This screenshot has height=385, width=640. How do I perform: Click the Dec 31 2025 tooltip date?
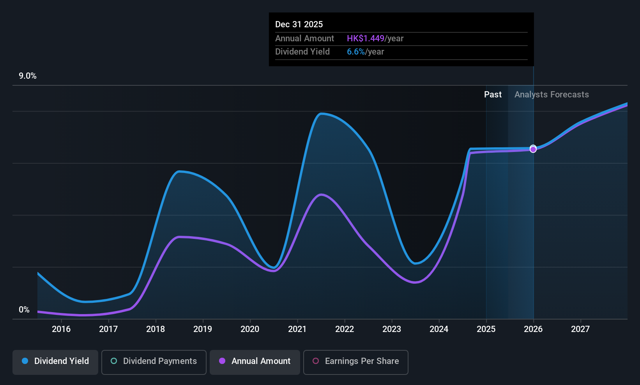pyautogui.click(x=299, y=24)
